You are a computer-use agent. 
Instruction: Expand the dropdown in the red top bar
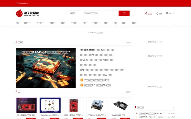(22, 3)
